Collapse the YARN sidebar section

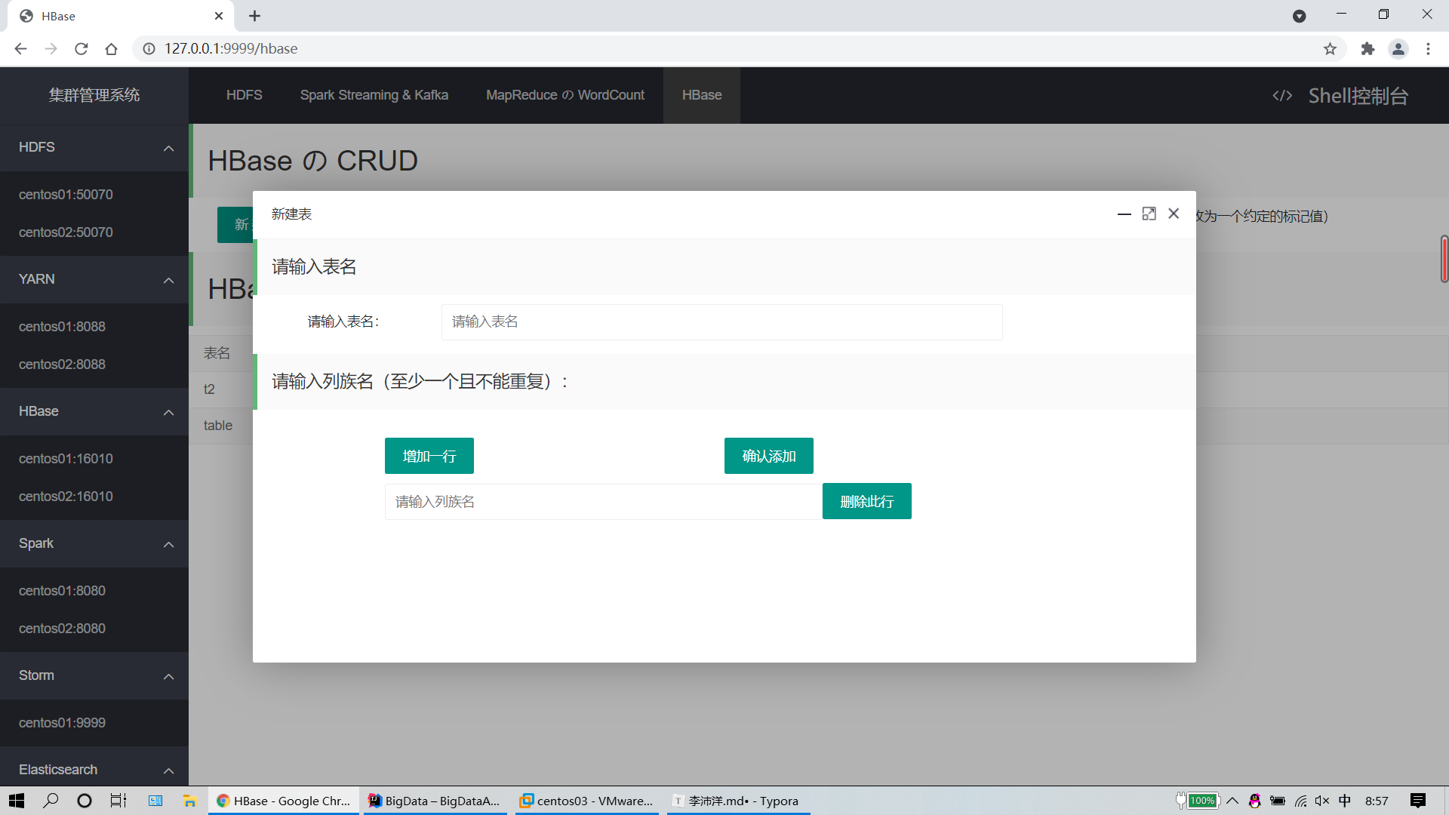coord(168,280)
